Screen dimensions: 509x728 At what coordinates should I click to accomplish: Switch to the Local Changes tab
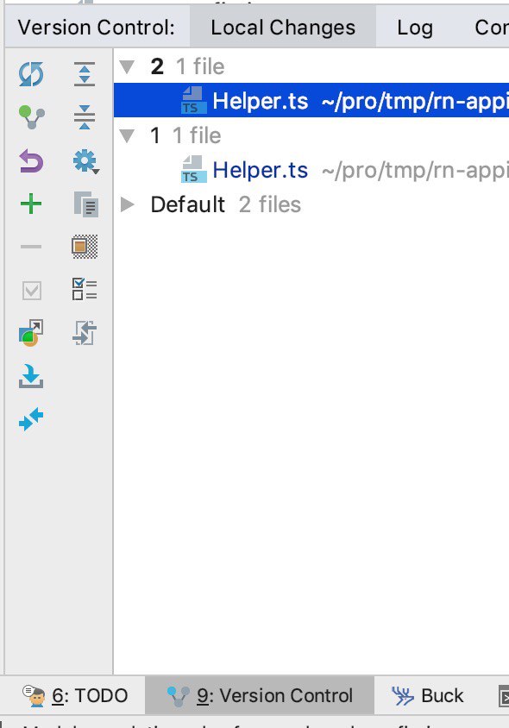tap(283, 28)
